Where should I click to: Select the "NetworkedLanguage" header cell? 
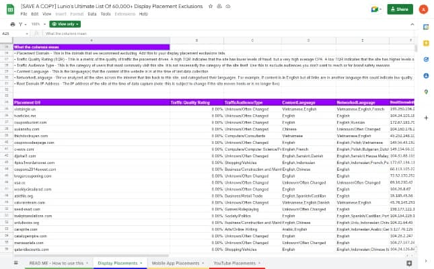click(362, 103)
